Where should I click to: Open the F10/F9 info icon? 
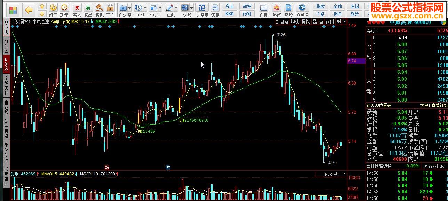coord(153,7)
